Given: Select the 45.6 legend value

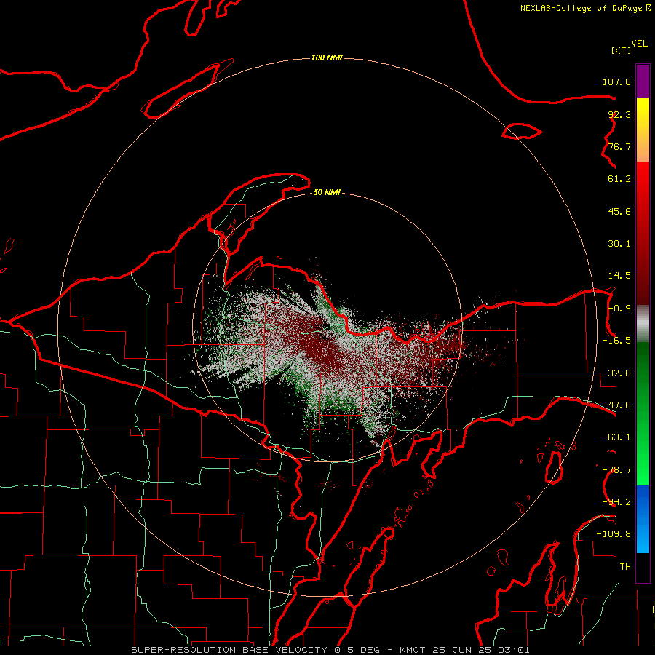Looking at the screenshot, I should pyautogui.click(x=619, y=211).
